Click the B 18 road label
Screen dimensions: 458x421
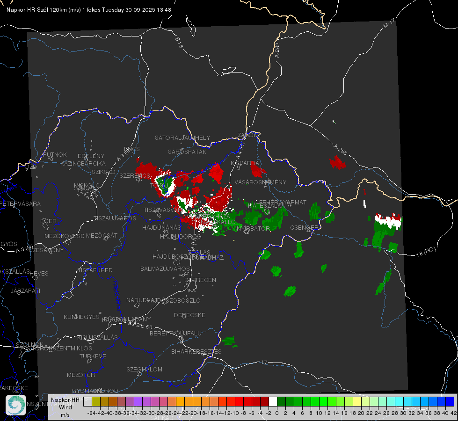click(179, 43)
